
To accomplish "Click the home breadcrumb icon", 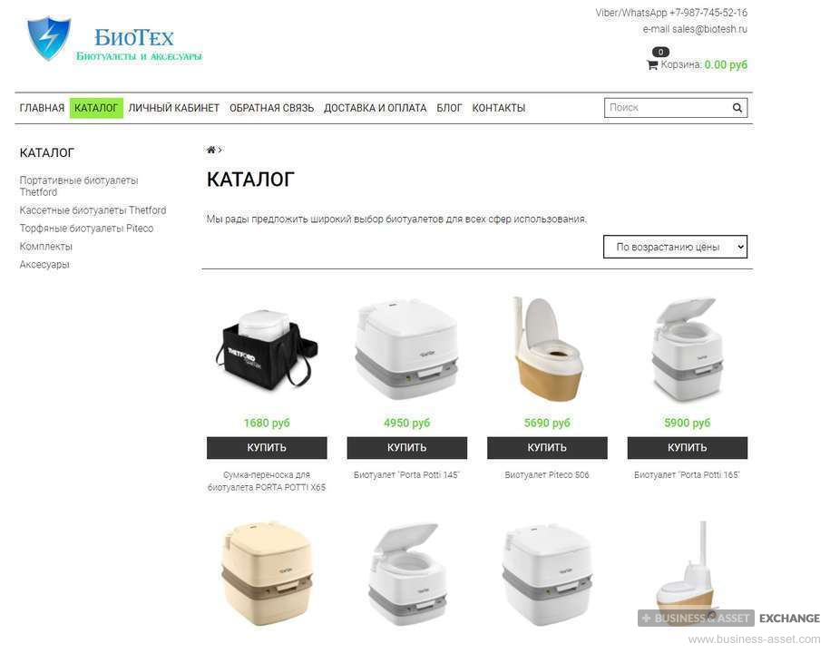I will click(x=210, y=150).
